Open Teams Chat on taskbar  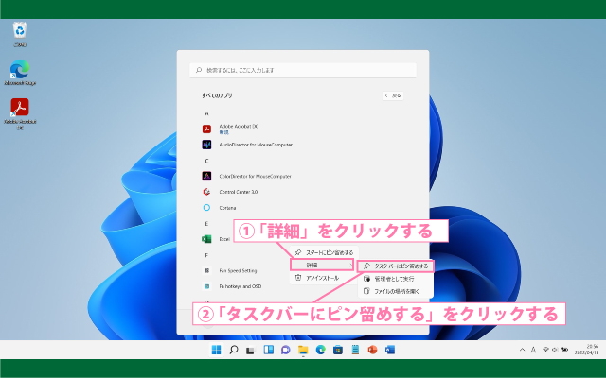click(286, 350)
